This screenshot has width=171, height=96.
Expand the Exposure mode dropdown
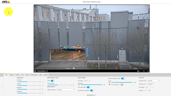[154, 81]
